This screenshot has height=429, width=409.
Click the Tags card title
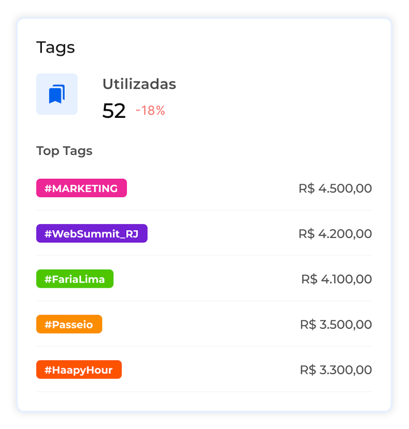pos(56,47)
